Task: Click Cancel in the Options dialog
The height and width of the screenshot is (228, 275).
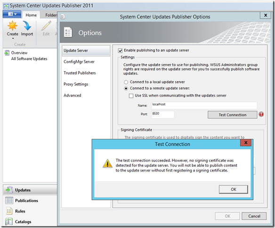Action: [x=254, y=216]
